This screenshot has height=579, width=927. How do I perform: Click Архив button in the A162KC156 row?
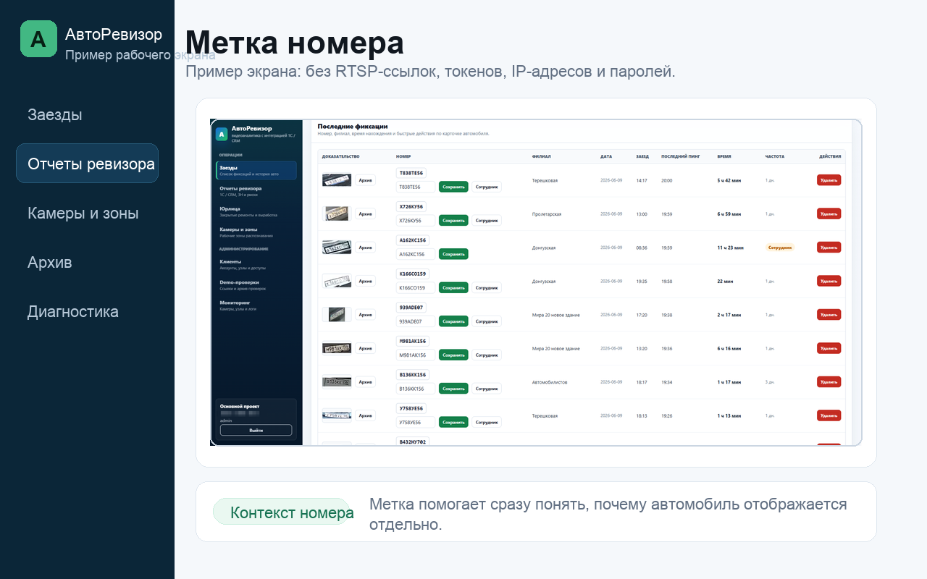tap(366, 248)
